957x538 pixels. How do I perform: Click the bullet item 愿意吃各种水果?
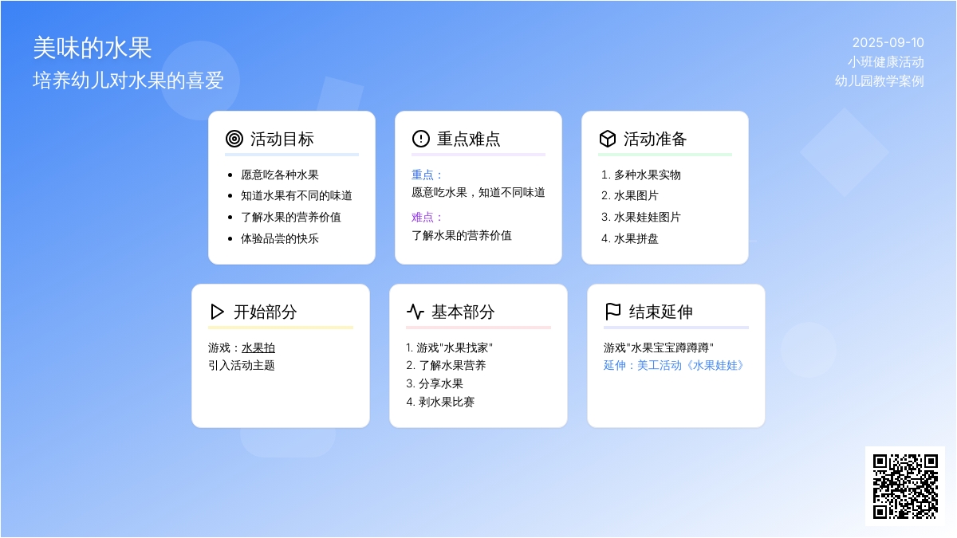[279, 175]
